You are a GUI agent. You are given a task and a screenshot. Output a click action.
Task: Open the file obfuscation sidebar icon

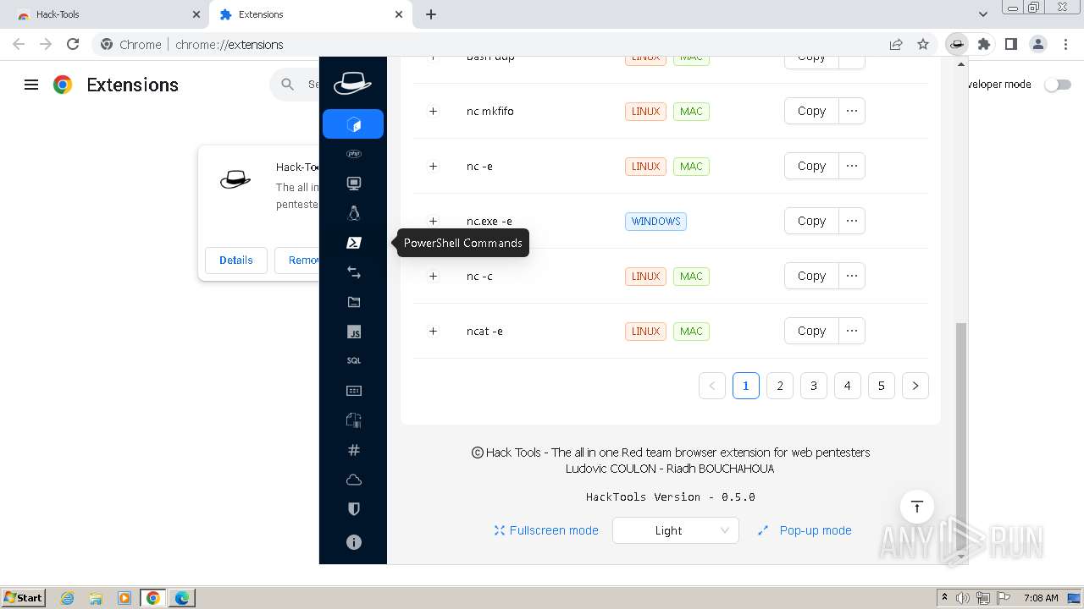click(354, 420)
